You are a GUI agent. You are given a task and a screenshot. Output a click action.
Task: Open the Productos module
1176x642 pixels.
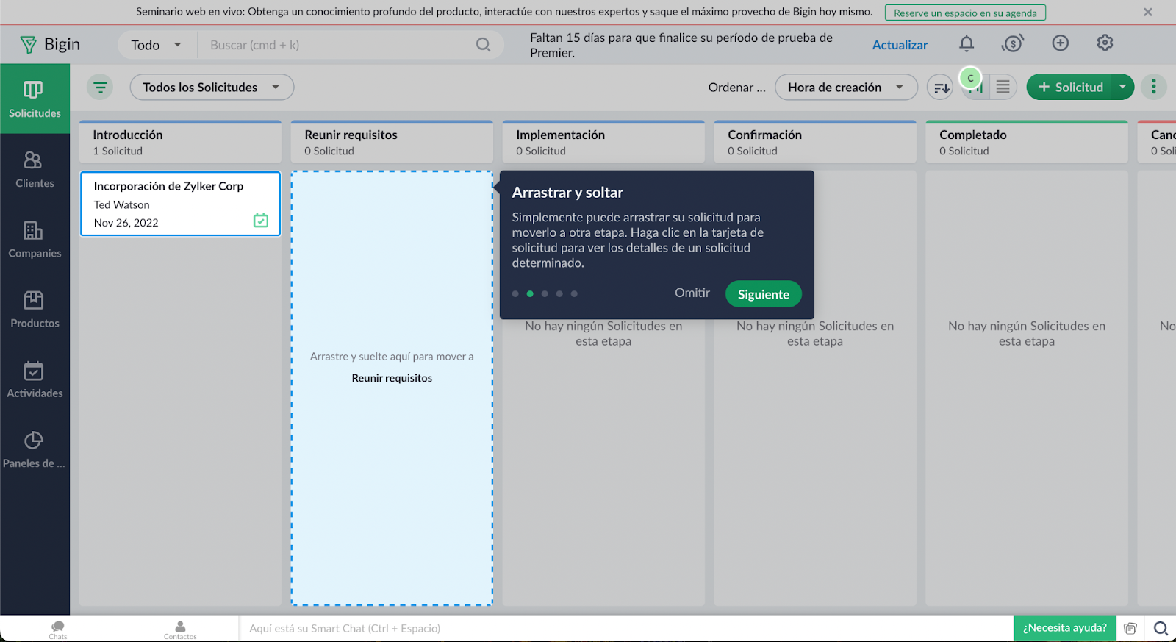tap(35, 309)
